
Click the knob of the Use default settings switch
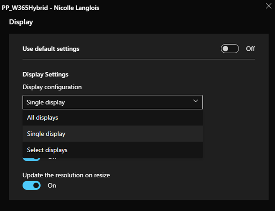pyautogui.click(x=226, y=49)
